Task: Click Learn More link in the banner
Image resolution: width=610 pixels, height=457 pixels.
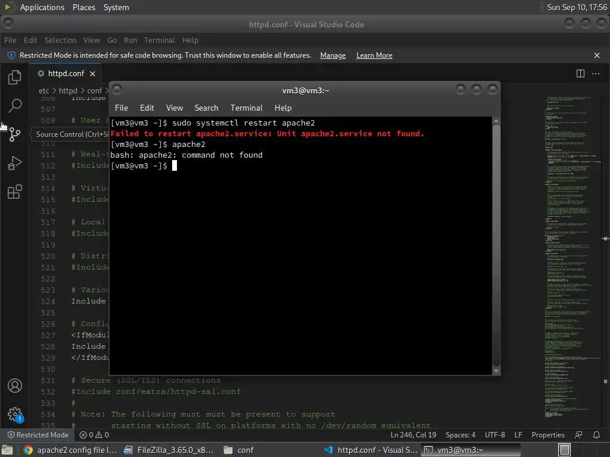Action: click(374, 55)
